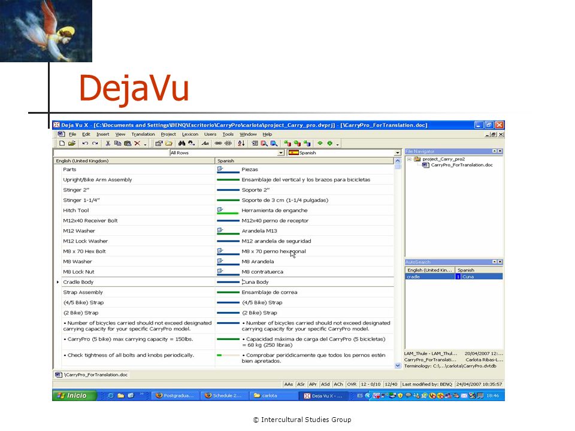Click the first green-red database icon
The height and width of the screenshot is (431, 575).
pyautogui.click(x=287, y=143)
